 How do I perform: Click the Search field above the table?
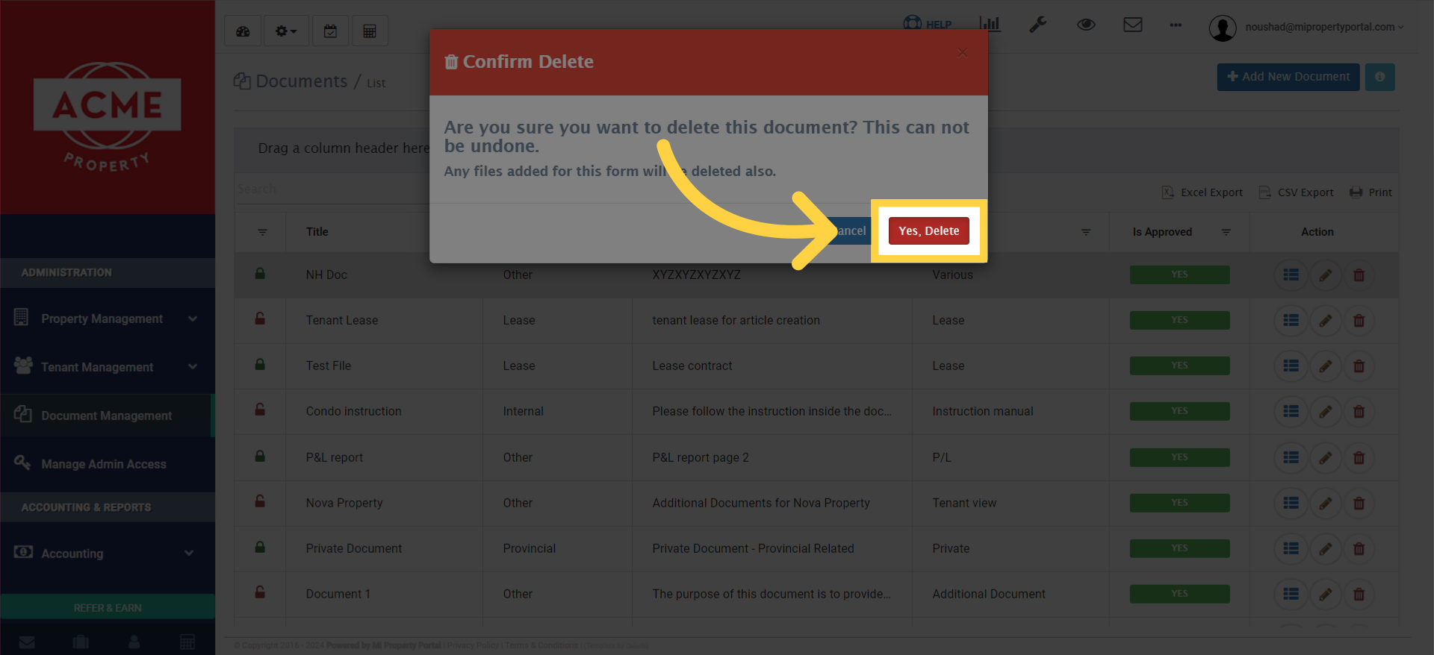(332, 189)
